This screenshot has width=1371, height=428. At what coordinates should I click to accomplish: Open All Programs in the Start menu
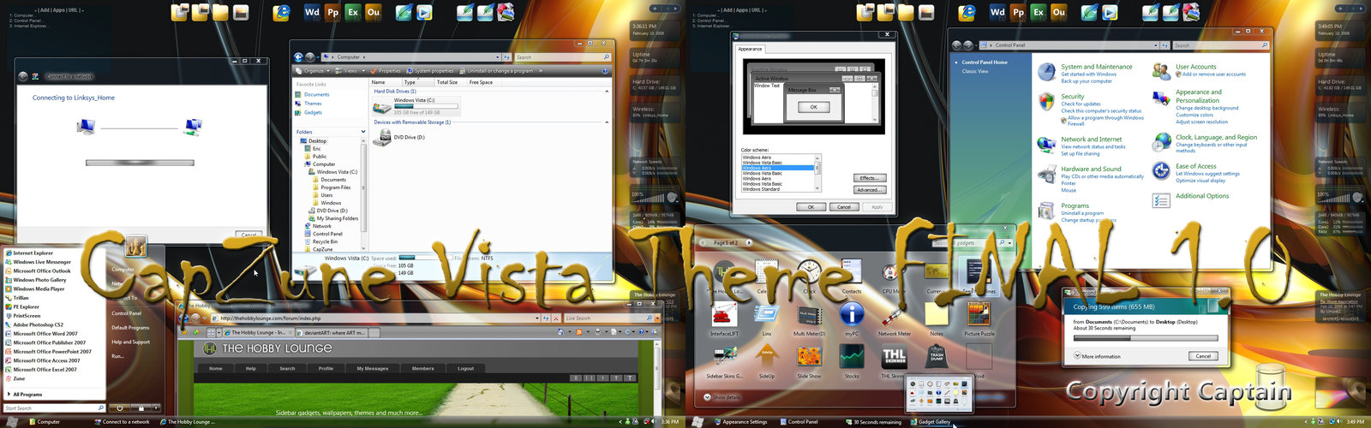[27, 395]
